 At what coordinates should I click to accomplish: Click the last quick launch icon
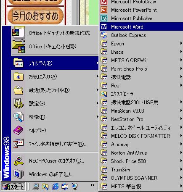[74, 187]
